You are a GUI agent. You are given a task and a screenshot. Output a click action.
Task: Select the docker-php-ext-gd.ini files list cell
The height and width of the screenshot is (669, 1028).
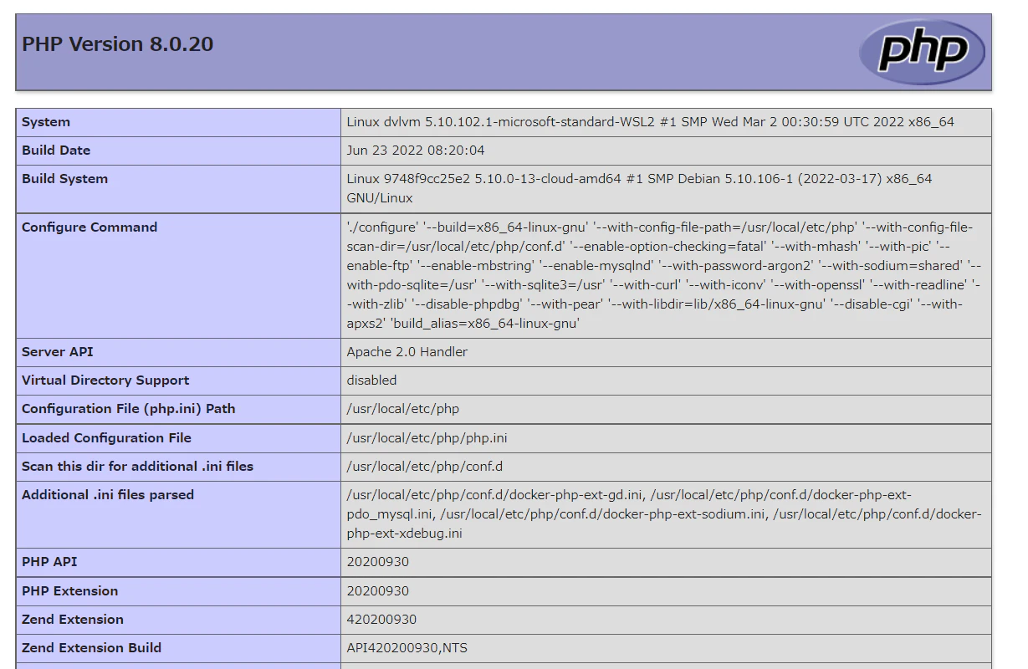pyautogui.click(x=666, y=514)
